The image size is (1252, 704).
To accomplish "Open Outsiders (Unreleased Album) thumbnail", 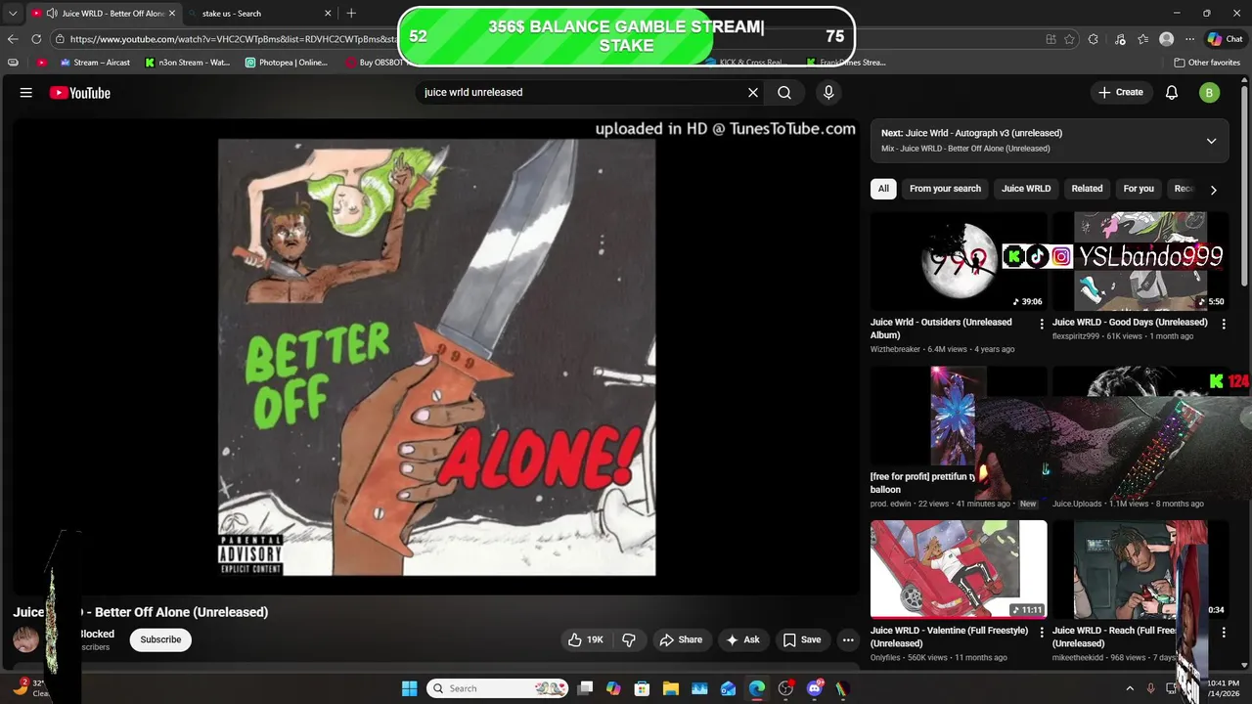I will pos(959,261).
